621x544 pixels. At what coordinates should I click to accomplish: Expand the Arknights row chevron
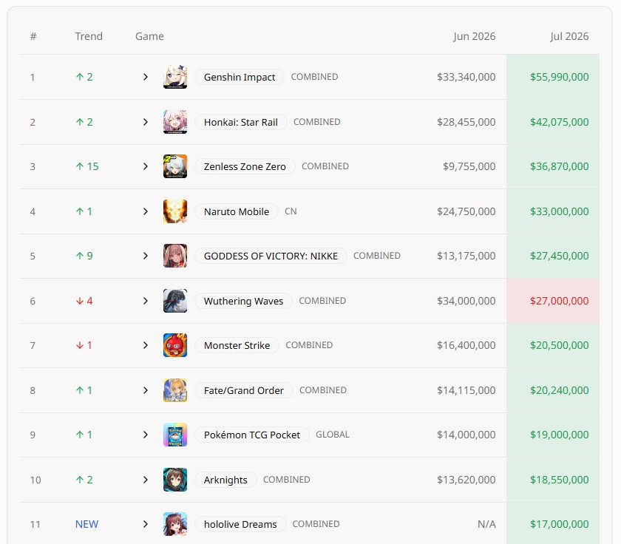pos(146,480)
